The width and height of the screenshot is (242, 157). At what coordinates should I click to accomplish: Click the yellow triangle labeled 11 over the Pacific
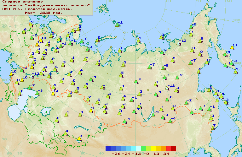(x=232, y=47)
